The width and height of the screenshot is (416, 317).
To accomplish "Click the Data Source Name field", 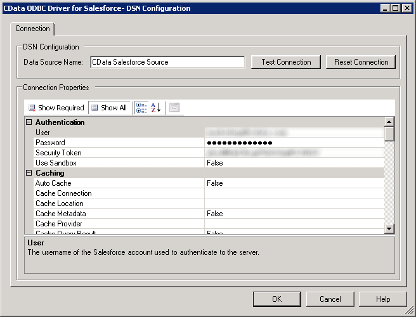I will point(167,62).
